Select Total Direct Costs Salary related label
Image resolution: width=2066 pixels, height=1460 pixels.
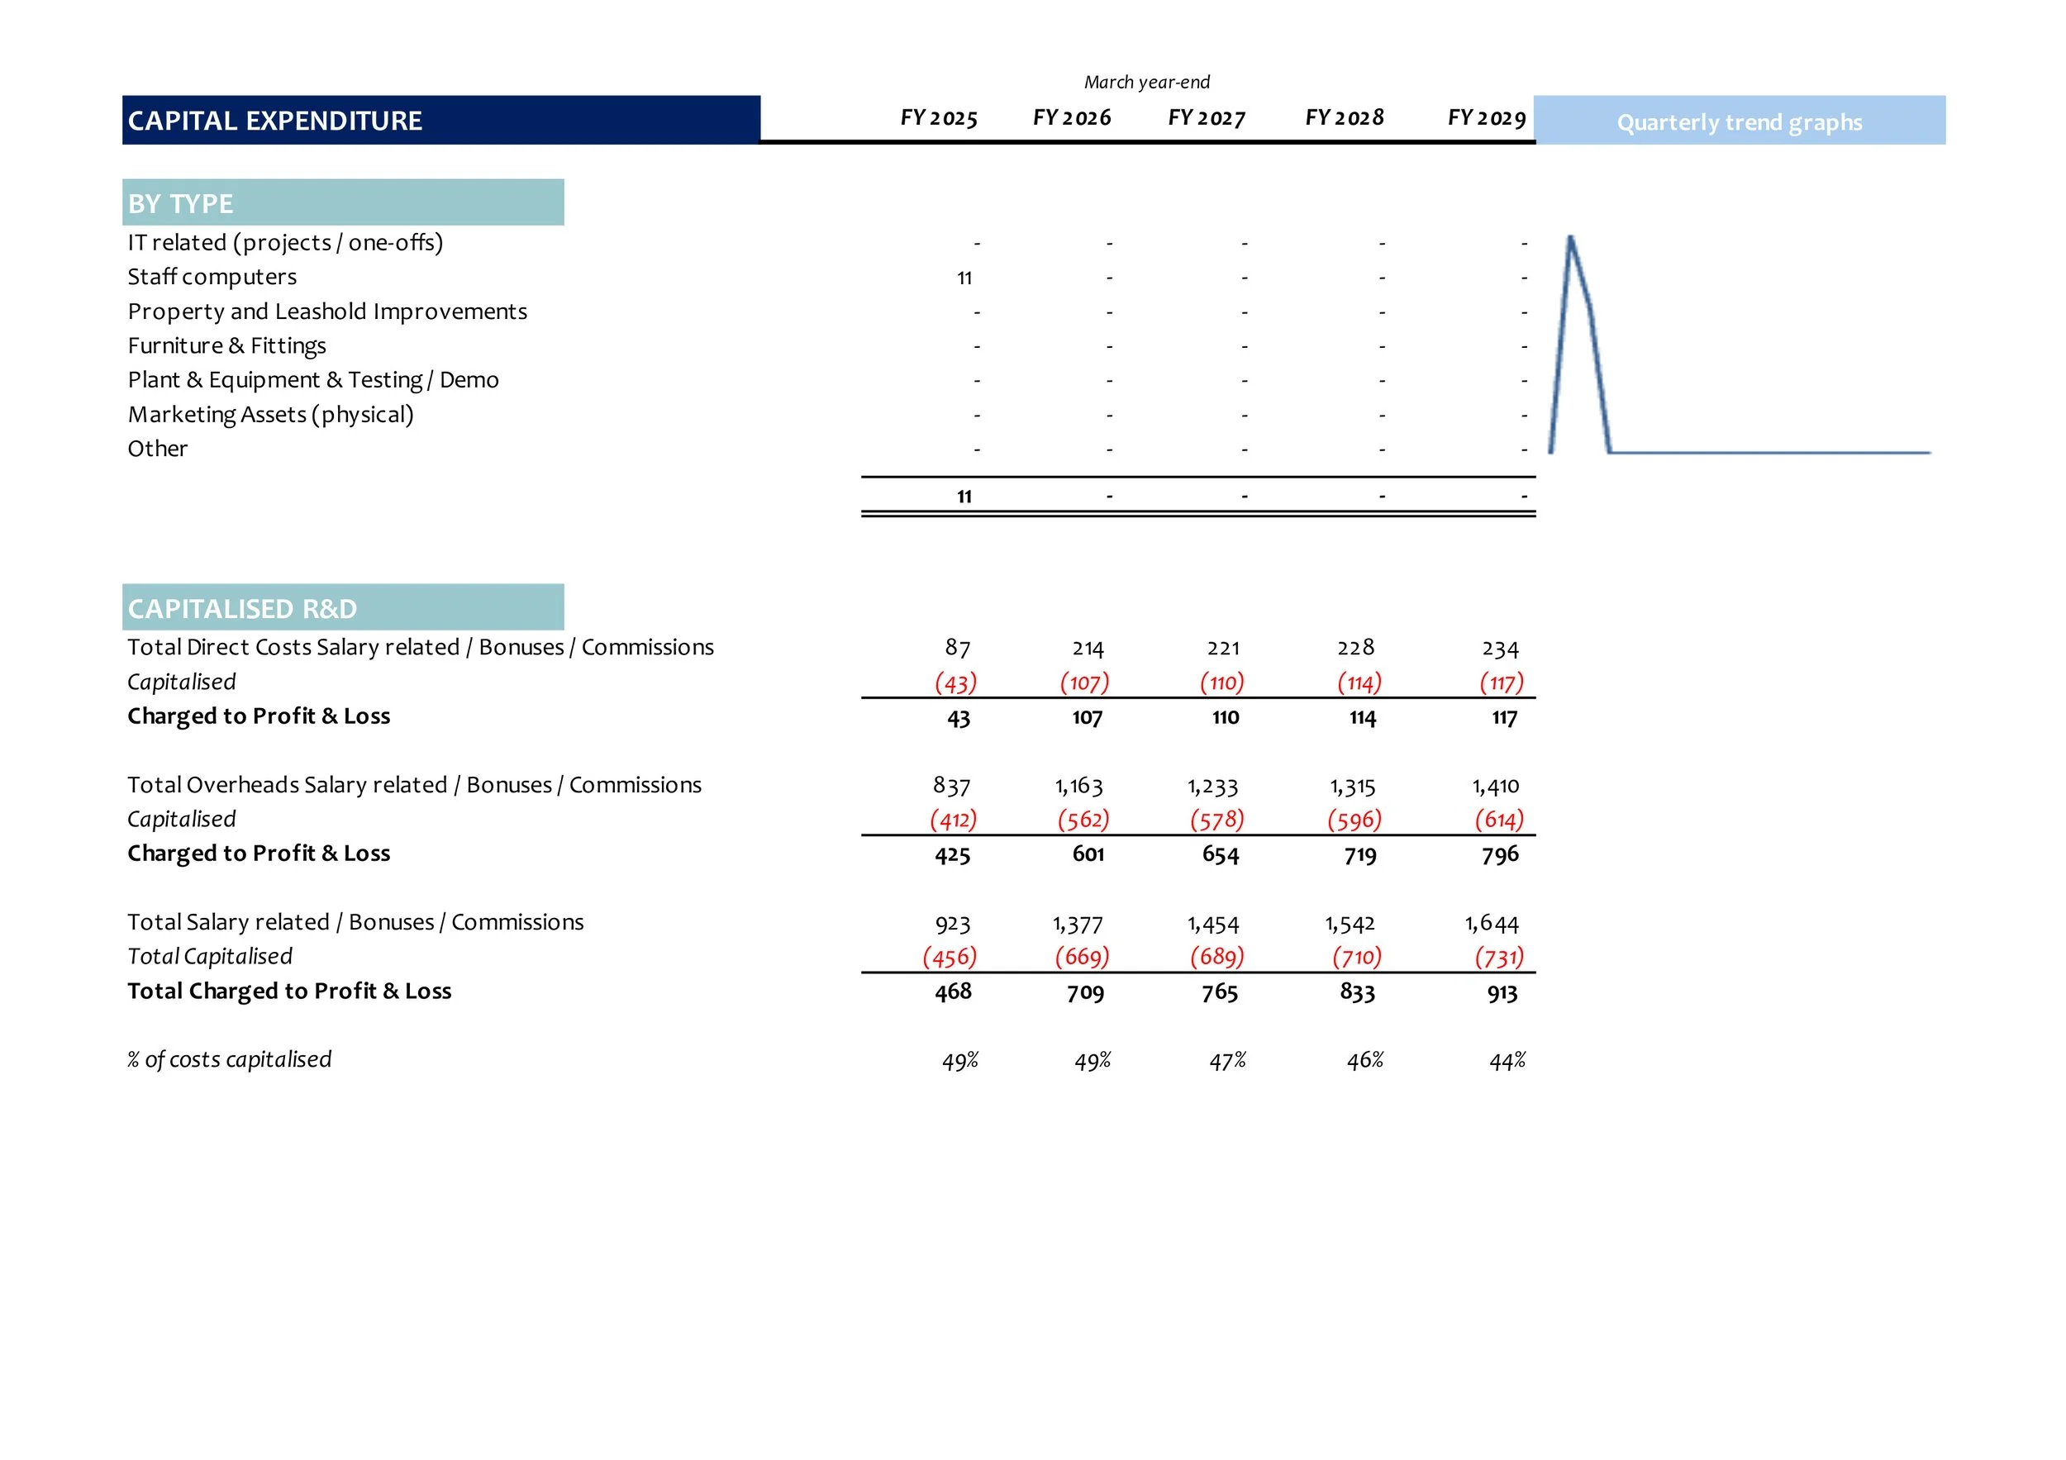420,648
